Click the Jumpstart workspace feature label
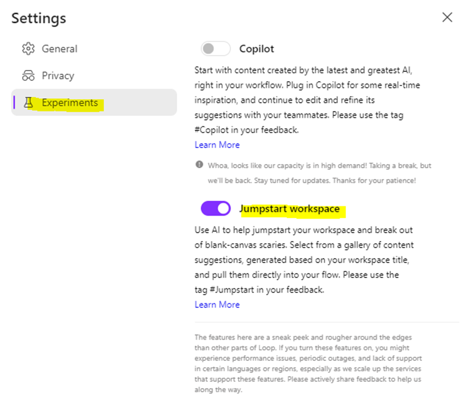The width and height of the screenshot is (472, 404). pos(289,209)
